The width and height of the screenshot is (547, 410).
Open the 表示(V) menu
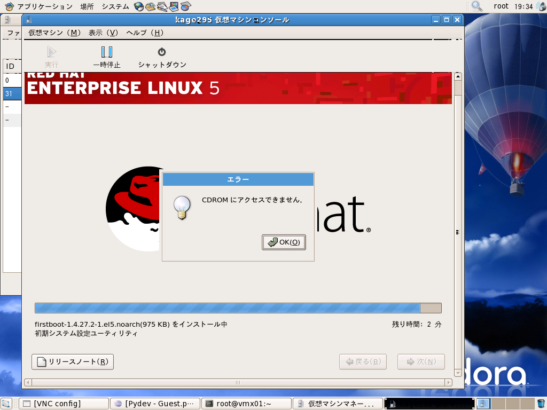click(x=103, y=33)
